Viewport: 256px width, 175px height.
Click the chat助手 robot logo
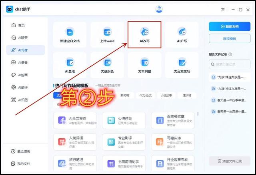10,9
